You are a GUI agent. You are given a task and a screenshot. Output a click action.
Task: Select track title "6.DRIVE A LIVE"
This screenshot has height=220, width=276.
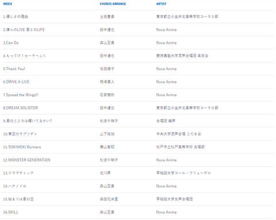point(16,82)
